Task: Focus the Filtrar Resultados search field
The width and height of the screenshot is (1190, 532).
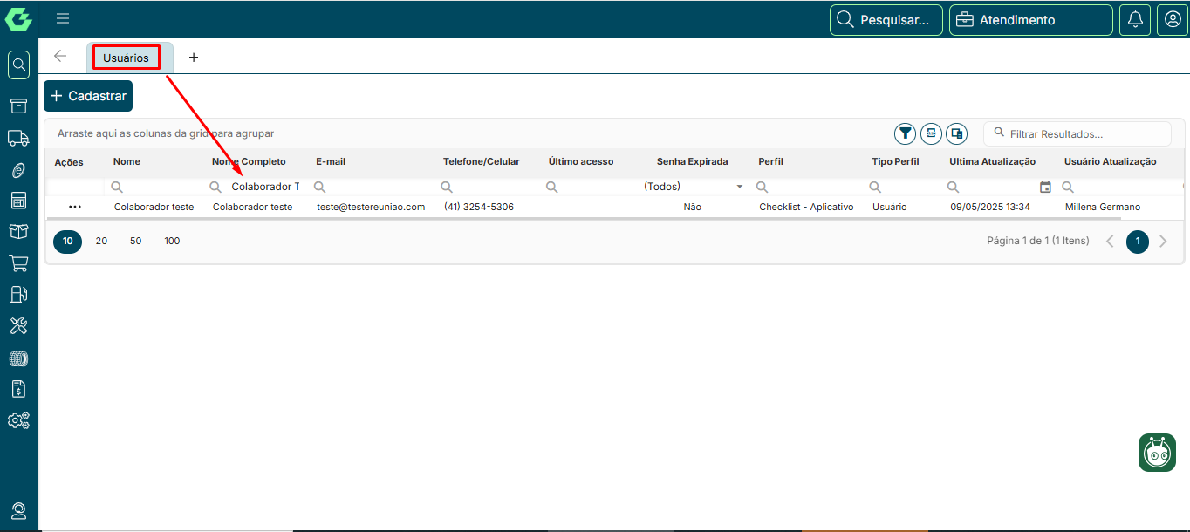Action: tap(1077, 133)
